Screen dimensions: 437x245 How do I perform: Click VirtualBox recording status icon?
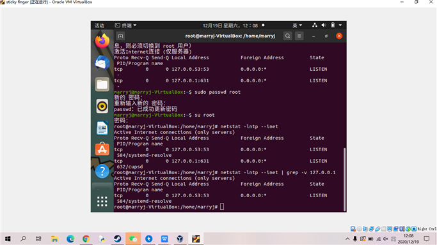click(x=396, y=229)
